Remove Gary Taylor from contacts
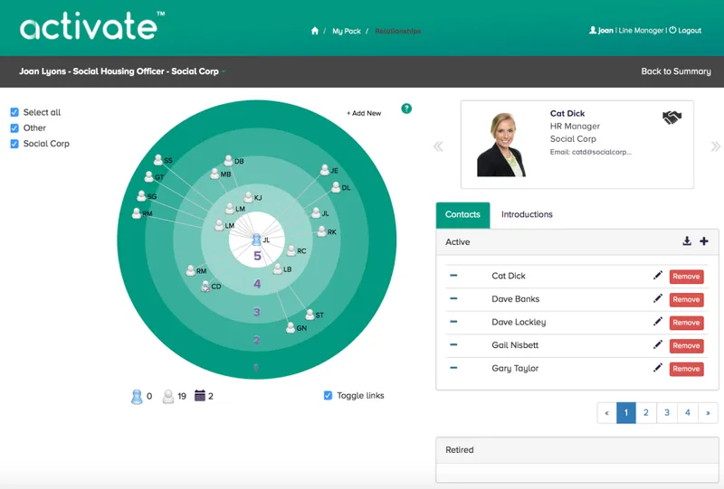The image size is (724, 489). (x=686, y=369)
